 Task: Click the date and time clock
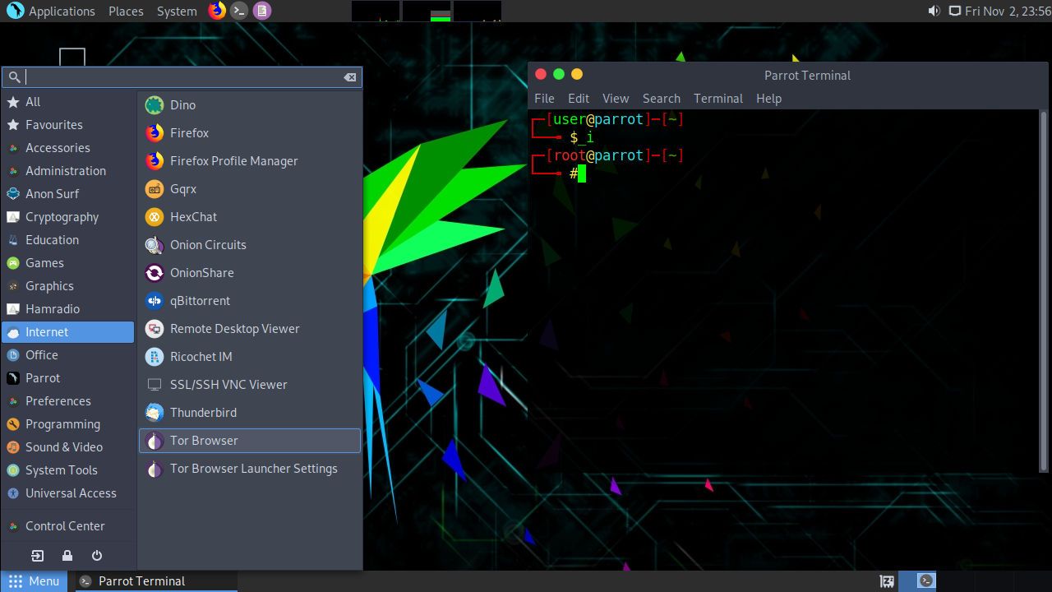coord(1008,11)
